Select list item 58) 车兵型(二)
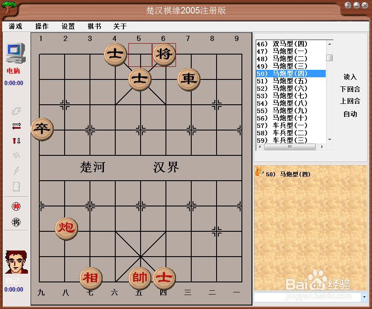This screenshot has height=309, width=372. pos(291,133)
